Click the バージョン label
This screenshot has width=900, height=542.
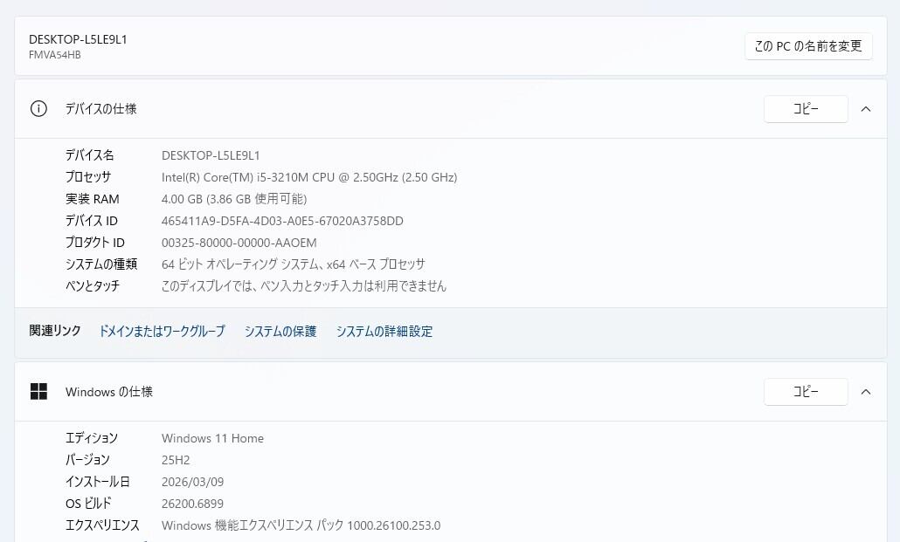tap(87, 460)
